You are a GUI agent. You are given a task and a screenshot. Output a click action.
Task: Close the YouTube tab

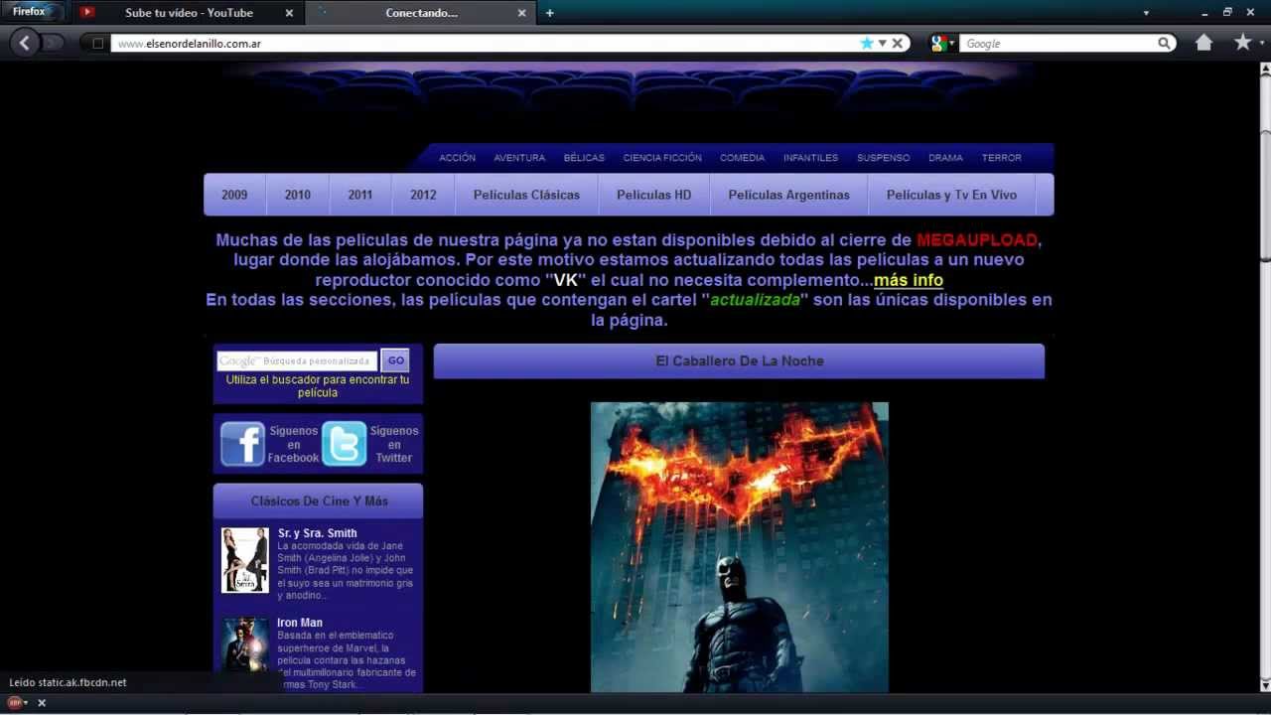pyautogui.click(x=289, y=13)
